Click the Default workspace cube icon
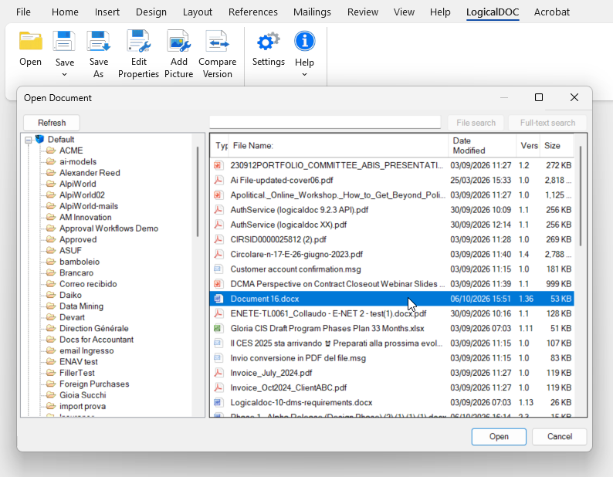Image resolution: width=613 pixels, height=477 pixels. 39,139
